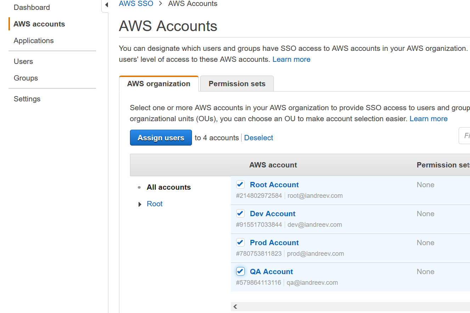Expand the Root organizational unit arrow
470x313 pixels.
click(140, 204)
